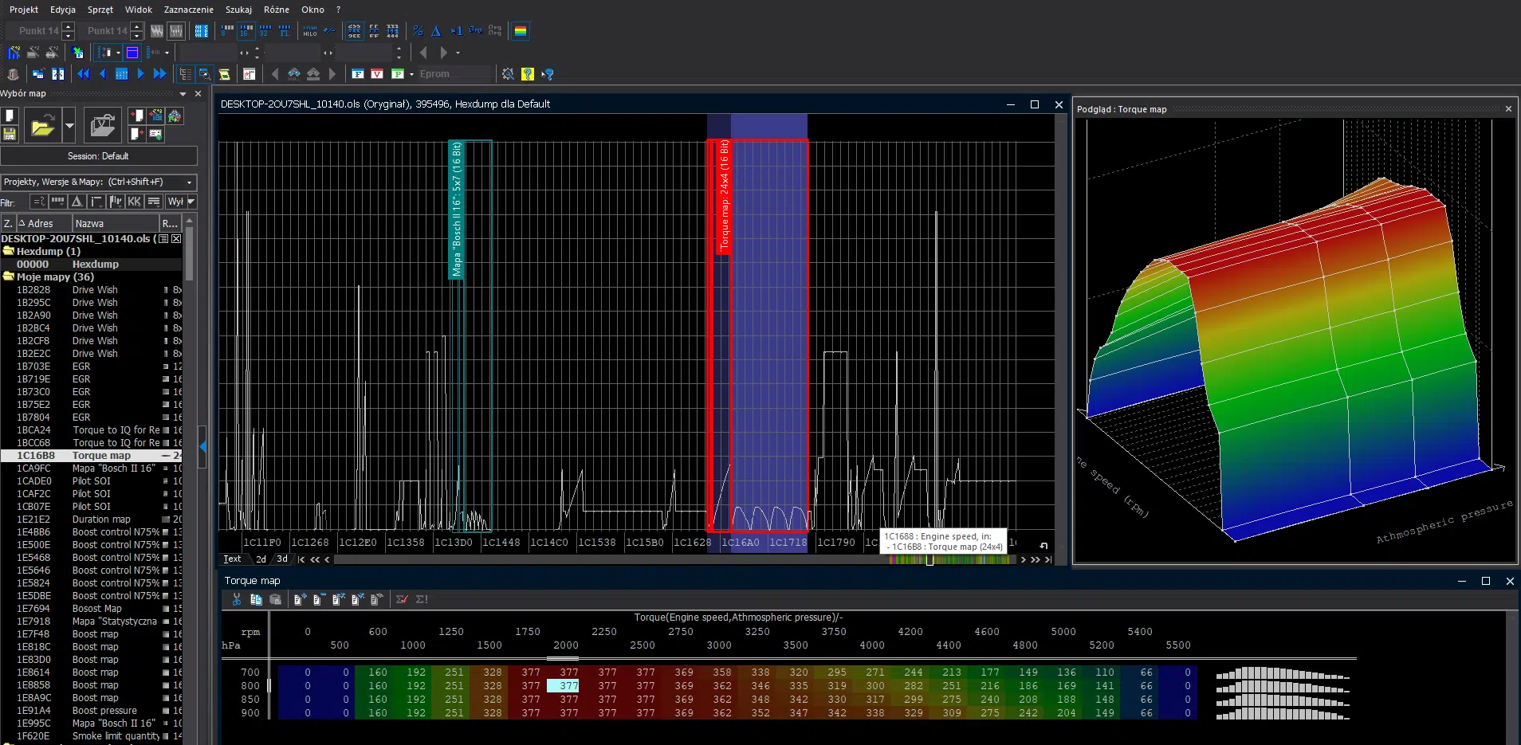Click the yellow open project folder icon
Screen dimensions: 1521x745
coord(42,126)
